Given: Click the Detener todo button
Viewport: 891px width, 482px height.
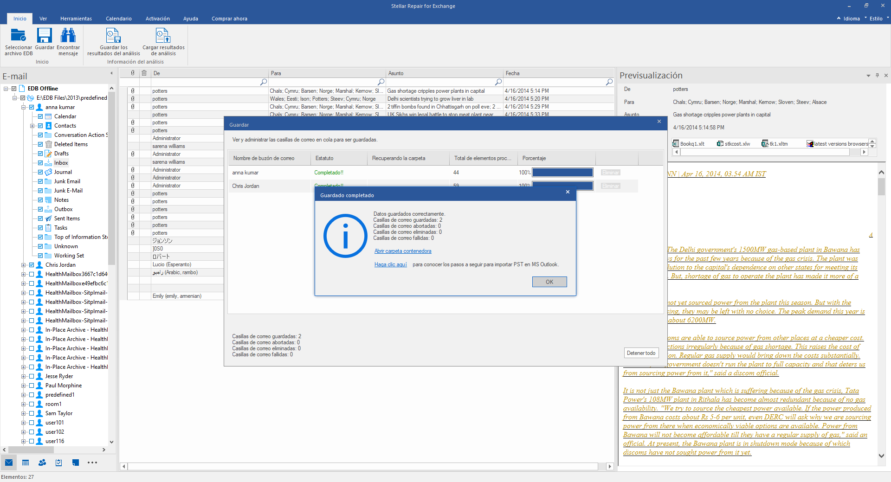Looking at the screenshot, I should tap(641, 353).
